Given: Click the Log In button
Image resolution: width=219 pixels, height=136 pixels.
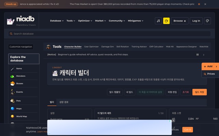Looking at the screenshot, I should click(196, 21).
